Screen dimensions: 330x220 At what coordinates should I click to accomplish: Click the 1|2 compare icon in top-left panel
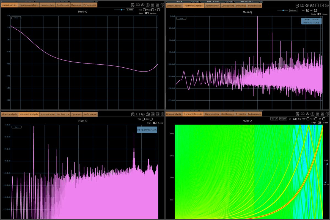152,5
